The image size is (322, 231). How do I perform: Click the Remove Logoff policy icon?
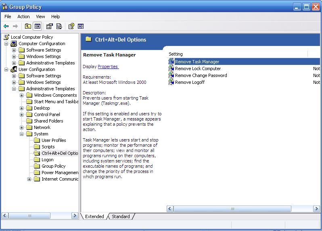(171, 82)
